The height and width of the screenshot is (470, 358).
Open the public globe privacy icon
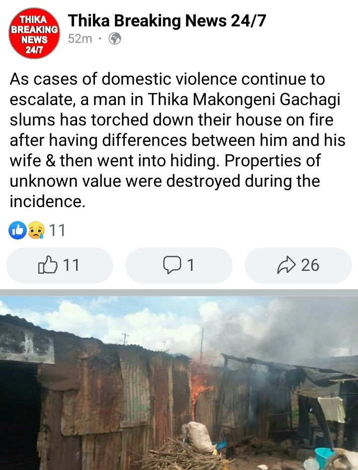click(115, 39)
